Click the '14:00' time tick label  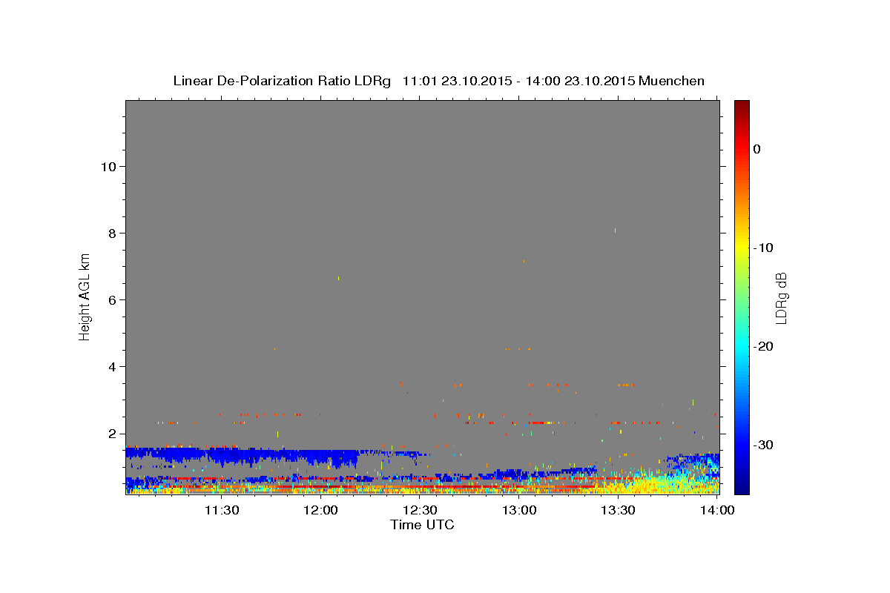point(718,510)
